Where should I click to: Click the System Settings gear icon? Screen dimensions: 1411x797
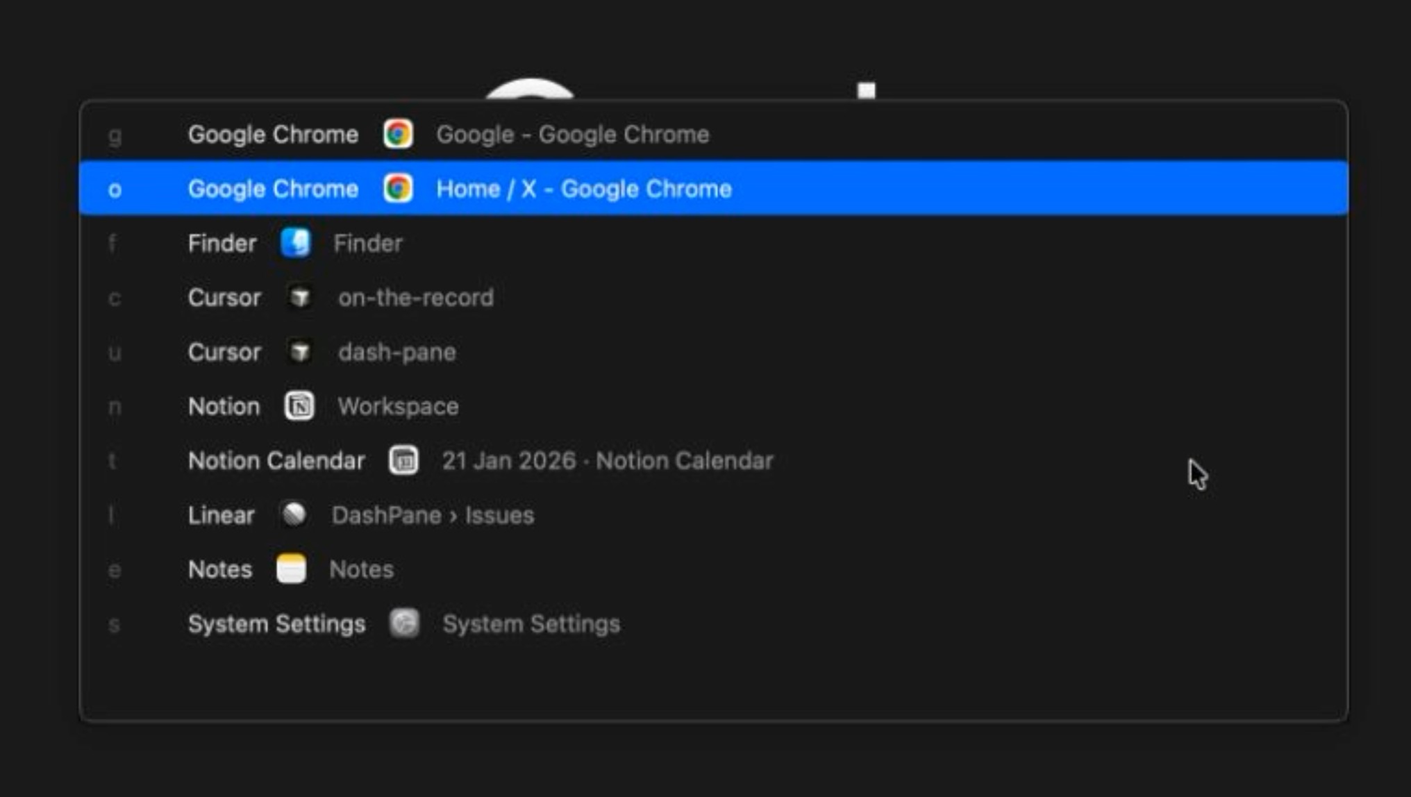pos(404,623)
